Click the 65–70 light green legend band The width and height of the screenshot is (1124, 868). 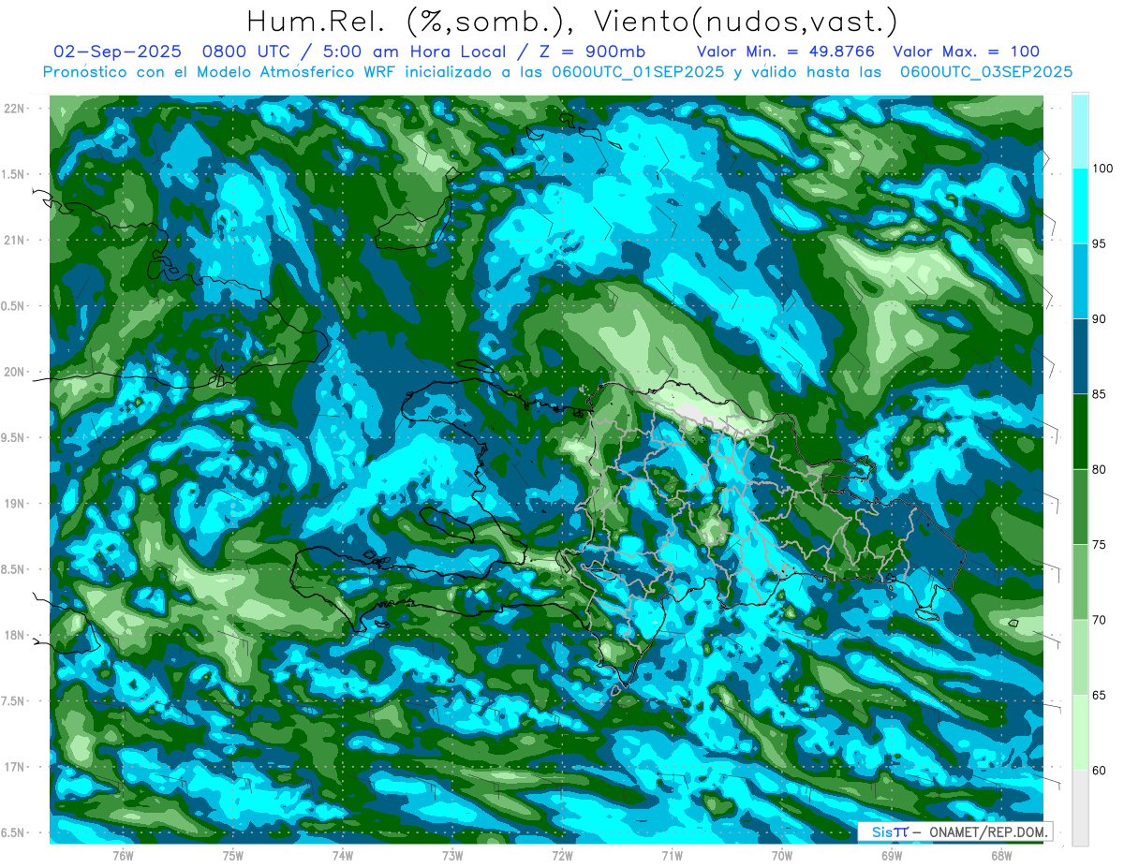click(x=1080, y=657)
